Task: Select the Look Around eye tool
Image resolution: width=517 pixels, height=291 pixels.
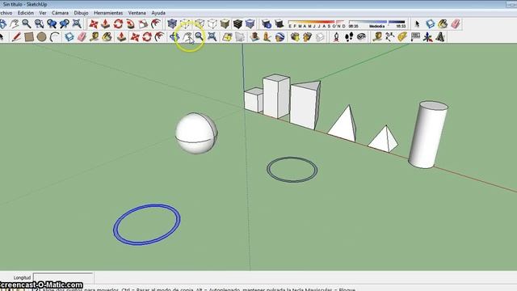Action: (x=361, y=37)
